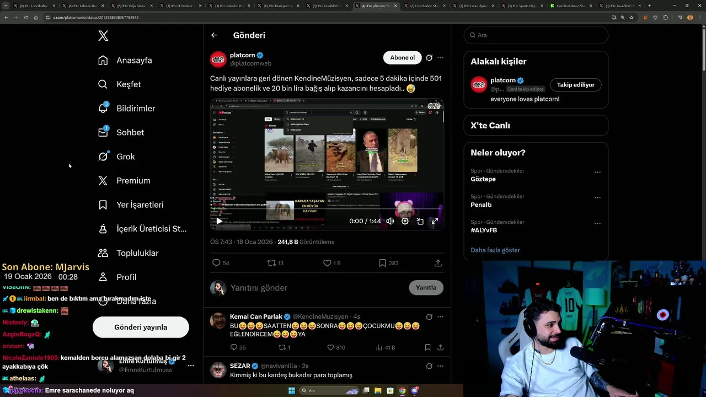Like Kemal Can Parlak comment (810)

[336, 347]
